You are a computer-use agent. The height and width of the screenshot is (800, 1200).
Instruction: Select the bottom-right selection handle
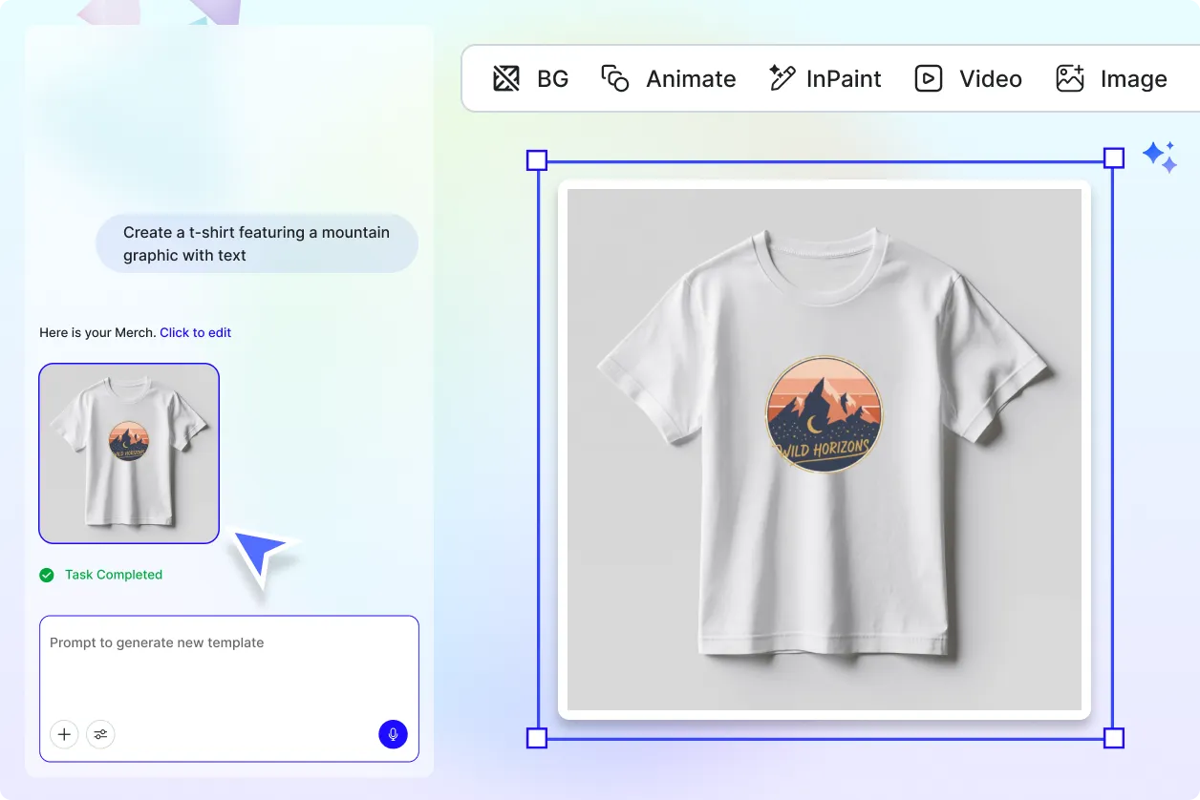tap(1114, 738)
